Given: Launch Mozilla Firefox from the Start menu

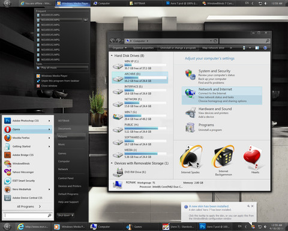Looking at the screenshot, I should tap(28, 138).
